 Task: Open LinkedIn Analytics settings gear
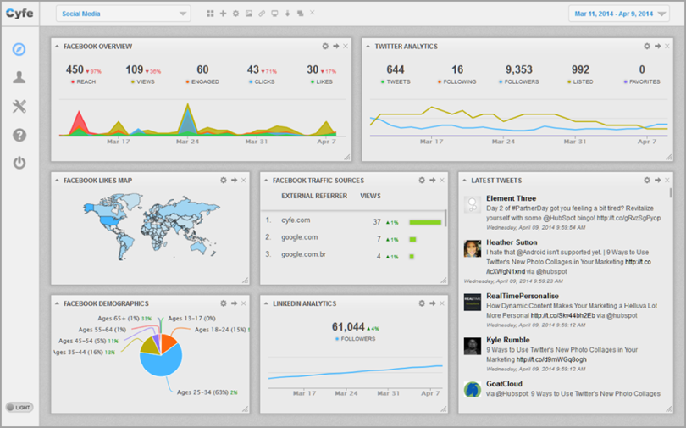click(x=421, y=303)
